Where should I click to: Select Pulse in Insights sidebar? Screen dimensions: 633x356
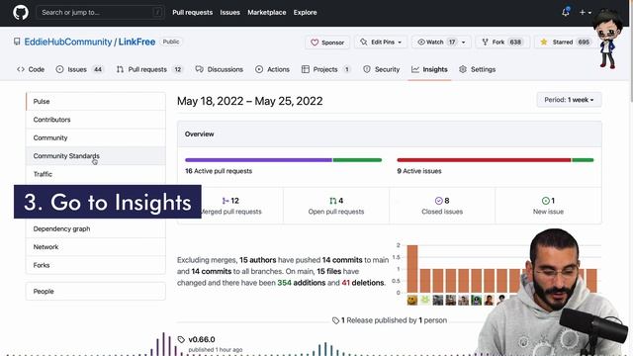pyautogui.click(x=96, y=101)
